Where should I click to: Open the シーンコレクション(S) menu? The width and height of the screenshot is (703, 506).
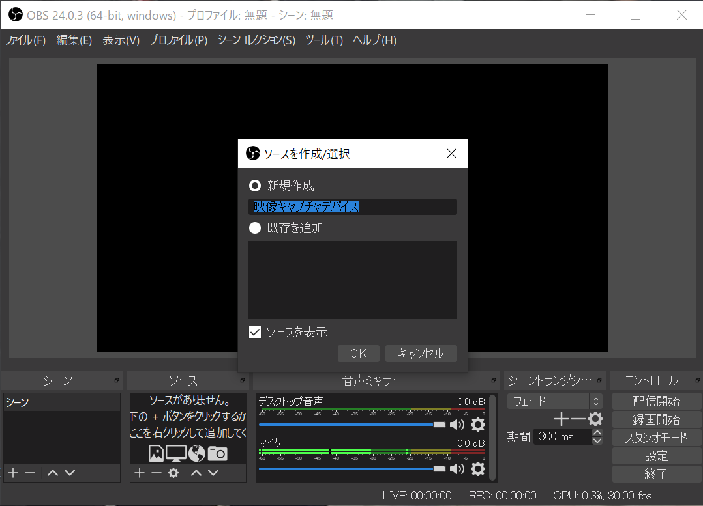(256, 40)
